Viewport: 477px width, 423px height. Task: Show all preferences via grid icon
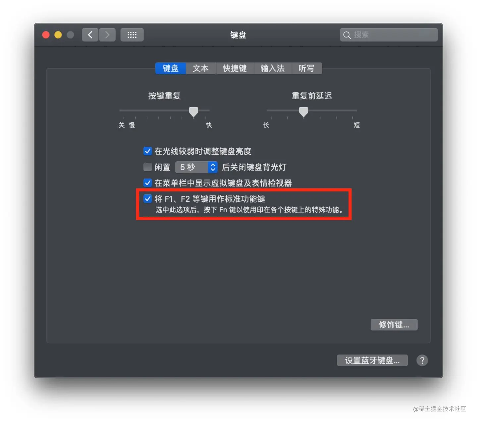click(x=132, y=35)
